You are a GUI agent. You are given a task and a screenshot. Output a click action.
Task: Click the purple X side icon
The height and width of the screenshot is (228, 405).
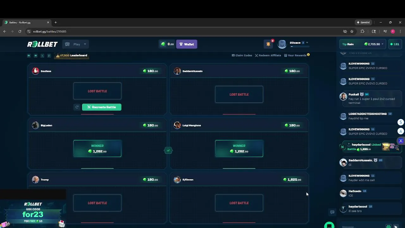[401, 141]
